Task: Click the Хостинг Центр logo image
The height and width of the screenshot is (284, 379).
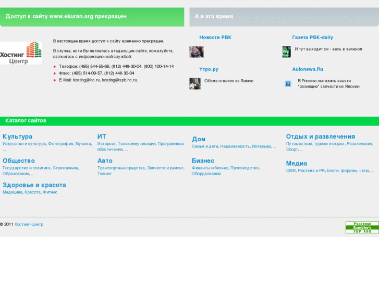Action: pos(21,53)
